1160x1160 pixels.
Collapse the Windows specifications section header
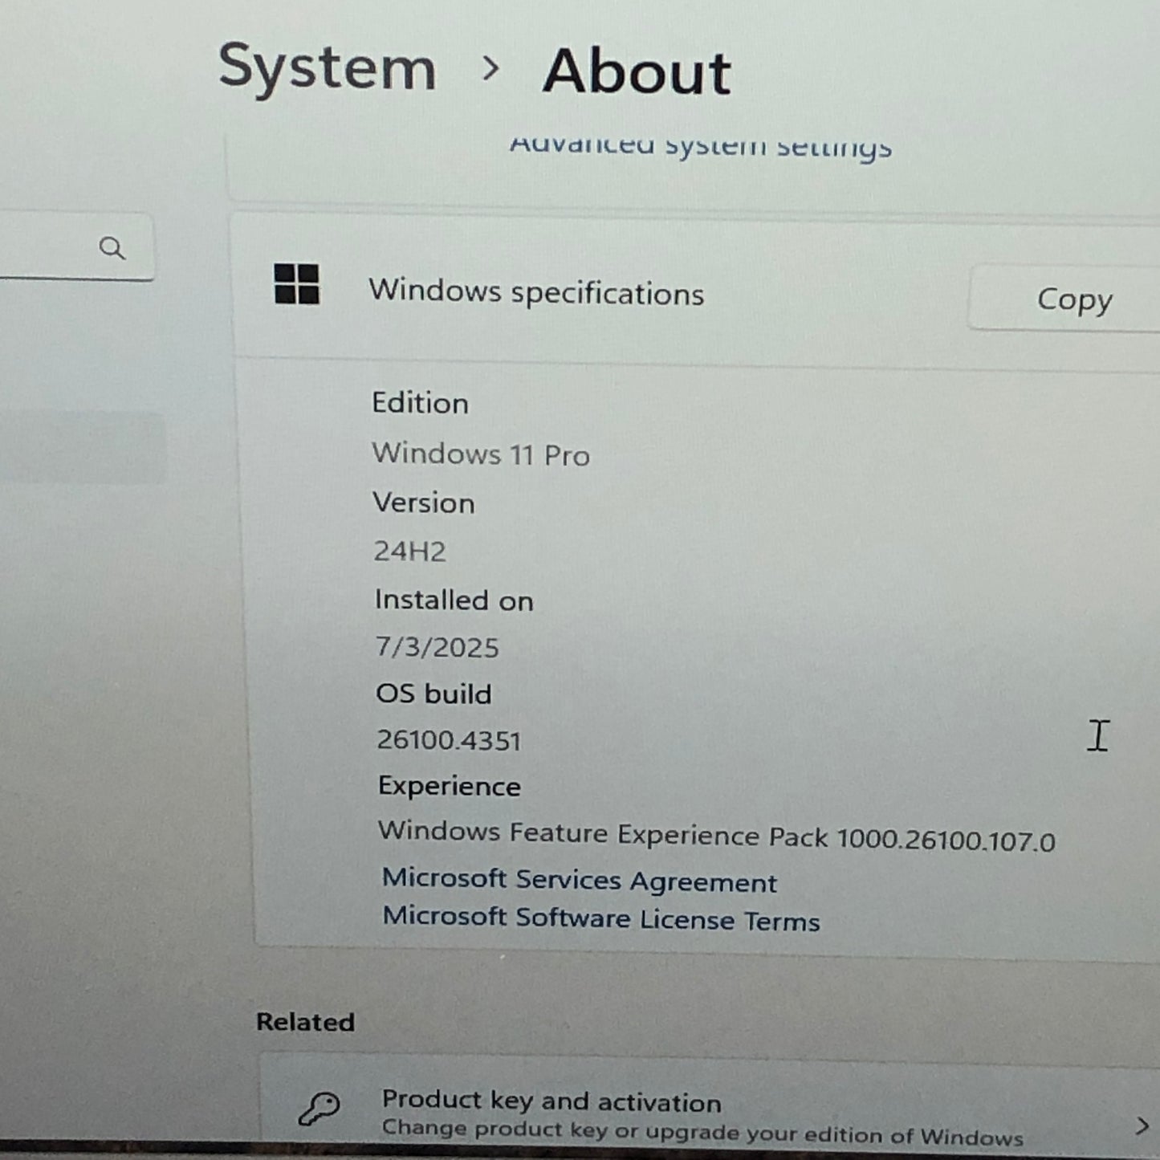coord(536,292)
